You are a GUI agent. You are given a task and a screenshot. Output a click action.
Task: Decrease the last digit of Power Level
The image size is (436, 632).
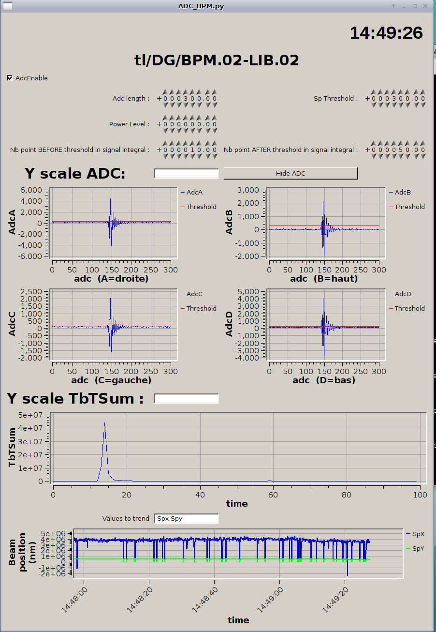[214, 131]
